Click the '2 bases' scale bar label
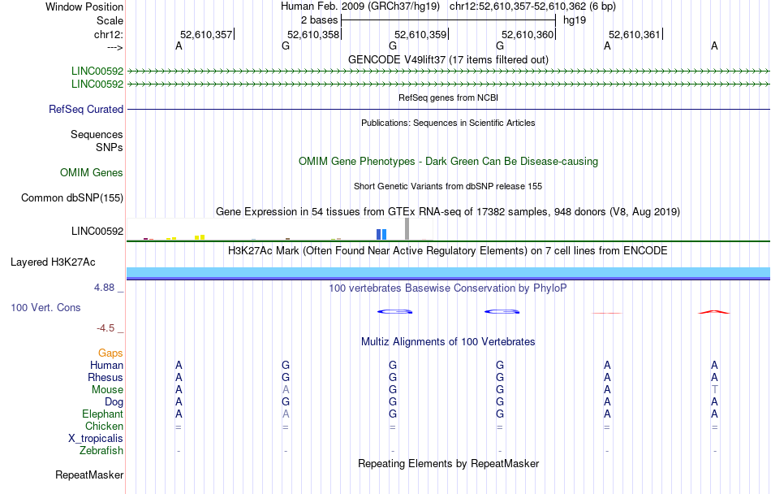Image resolution: width=771 pixels, height=494 pixels. [319, 20]
